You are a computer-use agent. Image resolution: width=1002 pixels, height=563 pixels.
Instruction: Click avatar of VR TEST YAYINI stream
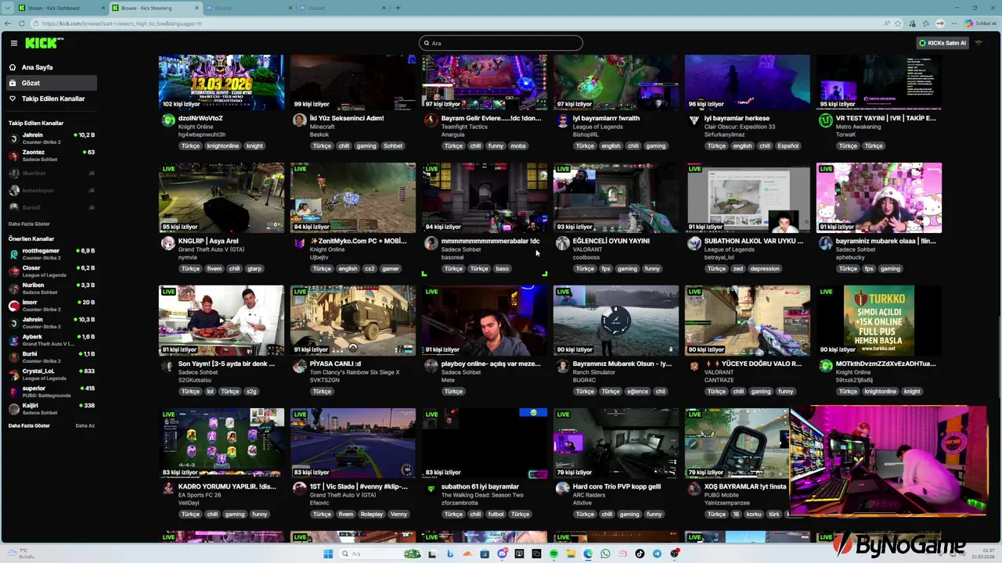click(826, 120)
